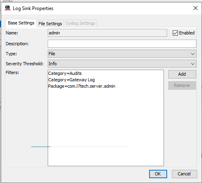Image resolution: width=202 pixels, height=183 pixels.
Task: Click the Name field containing admin
Action: (x=107, y=33)
